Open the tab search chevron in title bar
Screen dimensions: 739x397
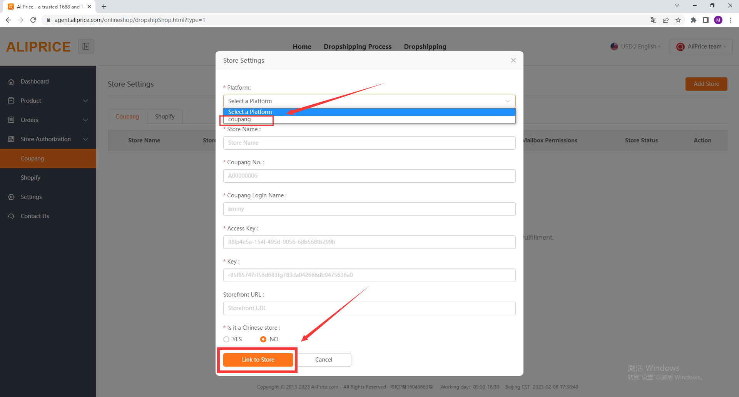point(677,6)
